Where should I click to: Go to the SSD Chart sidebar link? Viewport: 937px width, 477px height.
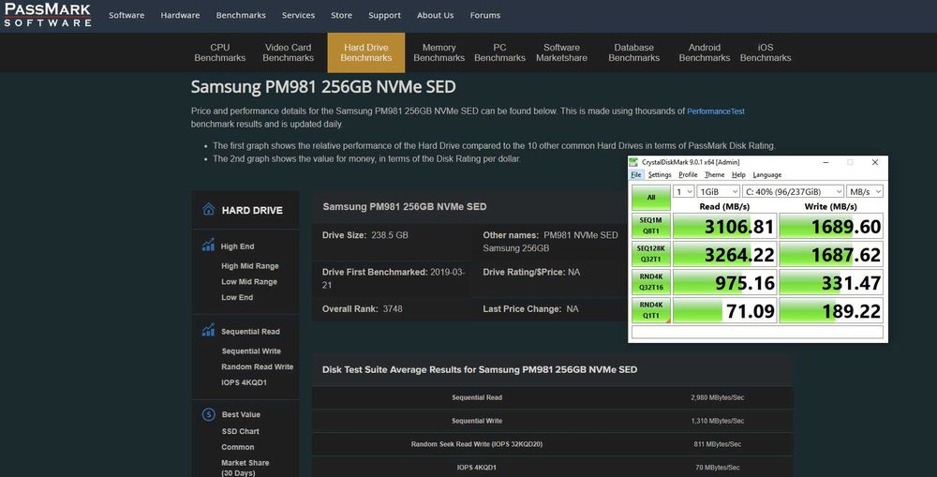(240, 431)
